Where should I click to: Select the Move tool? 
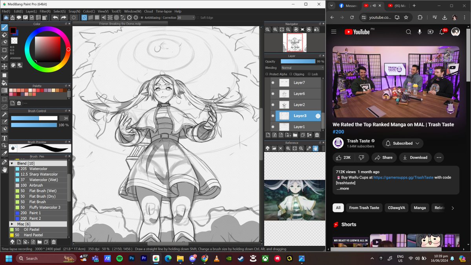click(x=4, y=66)
